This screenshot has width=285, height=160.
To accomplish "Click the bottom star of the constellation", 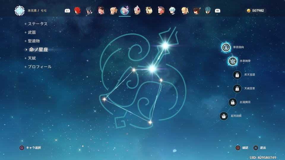I will pos(150,123).
